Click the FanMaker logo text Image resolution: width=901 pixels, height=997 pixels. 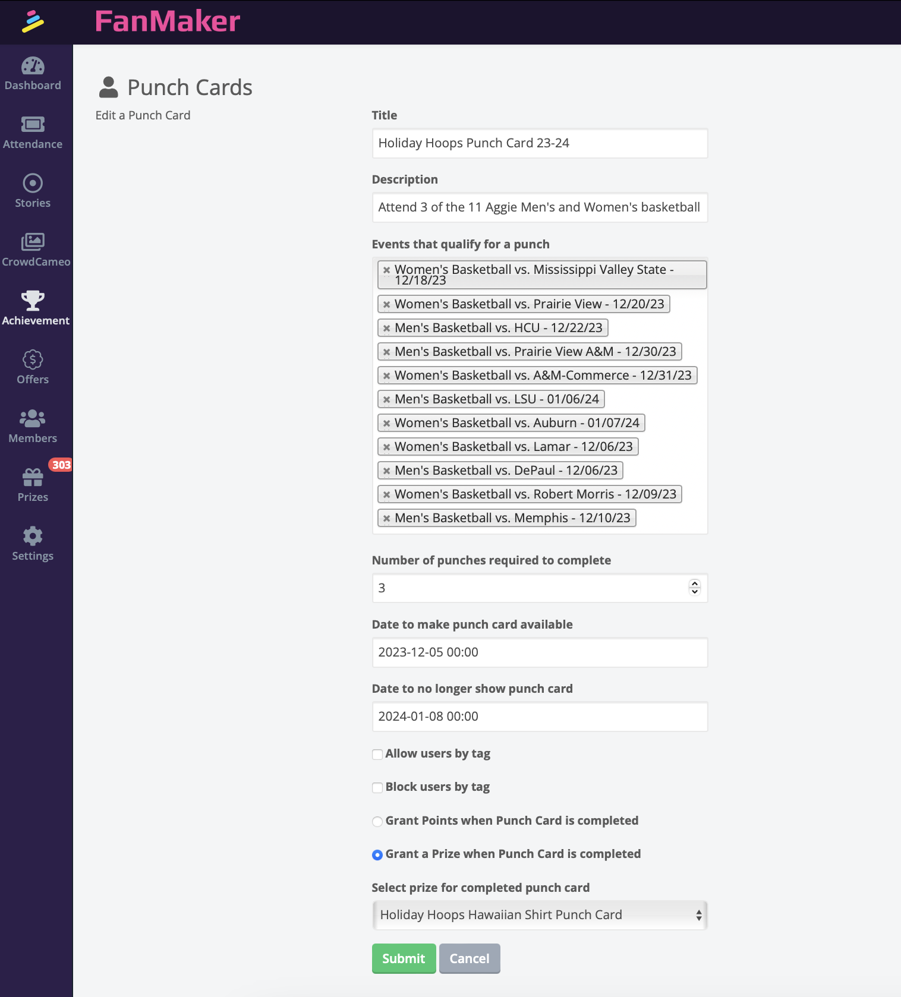[168, 21]
